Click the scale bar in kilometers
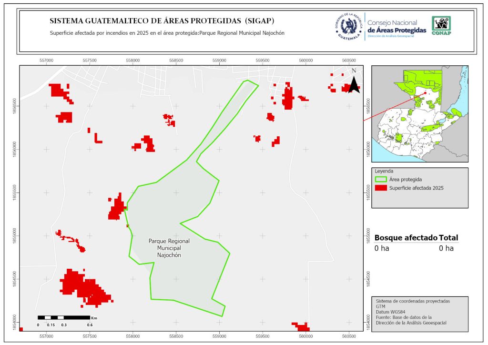The height and width of the screenshot is (345, 488). pyautogui.click(x=63, y=317)
